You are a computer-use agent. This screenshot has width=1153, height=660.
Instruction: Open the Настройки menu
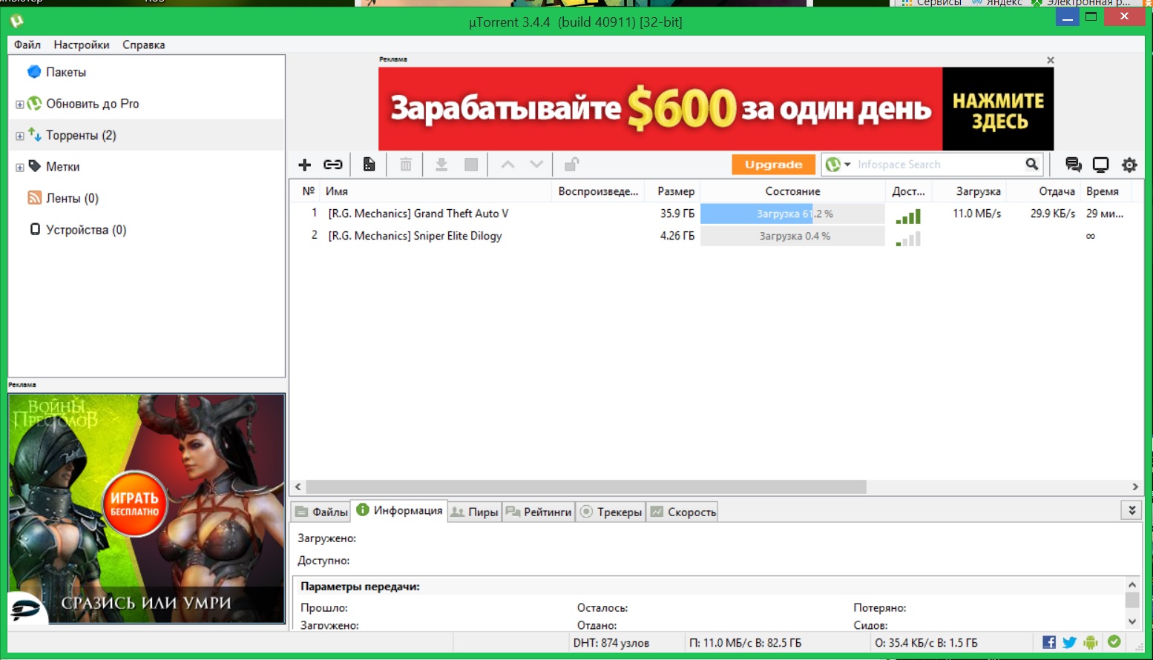[x=82, y=44]
